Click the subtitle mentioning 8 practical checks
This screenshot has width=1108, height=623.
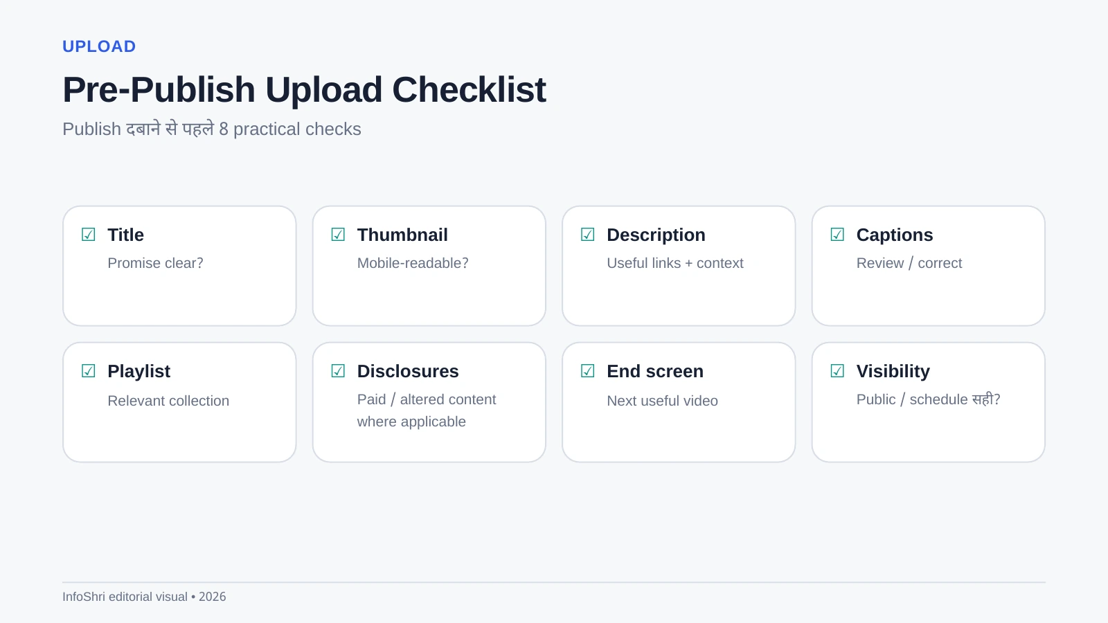(212, 129)
